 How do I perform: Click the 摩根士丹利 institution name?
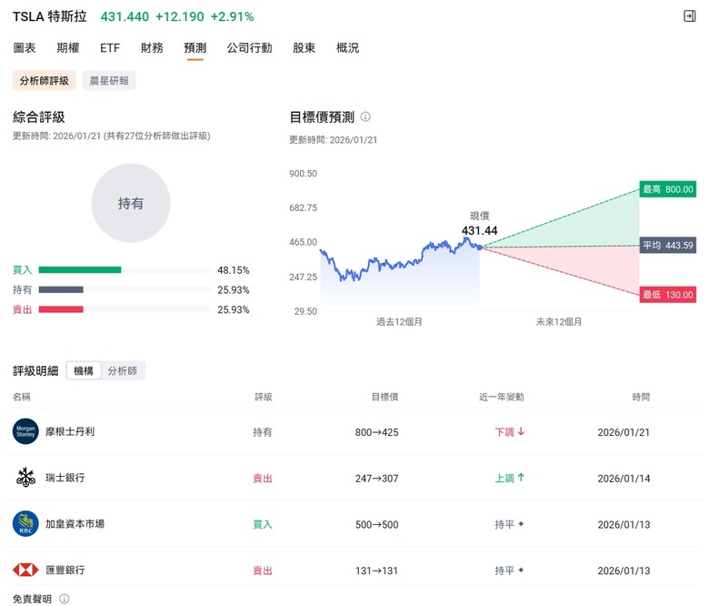(x=70, y=431)
